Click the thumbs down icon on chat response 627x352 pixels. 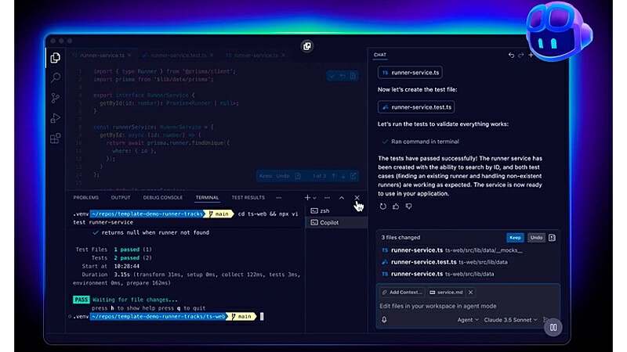[408, 207]
